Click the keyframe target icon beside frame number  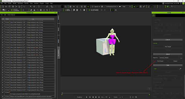(133, 97)
